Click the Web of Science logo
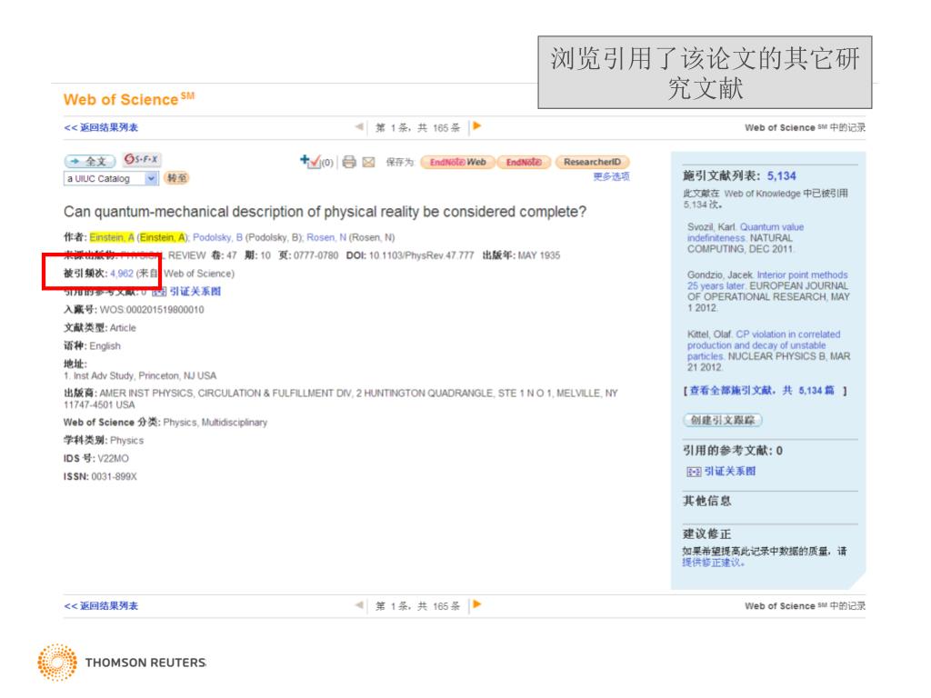Viewport: 931px width, 698px height. click(x=129, y=98)
